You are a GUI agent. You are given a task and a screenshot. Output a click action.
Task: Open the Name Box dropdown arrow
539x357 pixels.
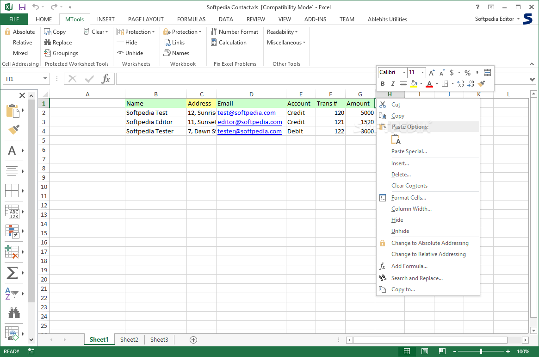(45, 79)
